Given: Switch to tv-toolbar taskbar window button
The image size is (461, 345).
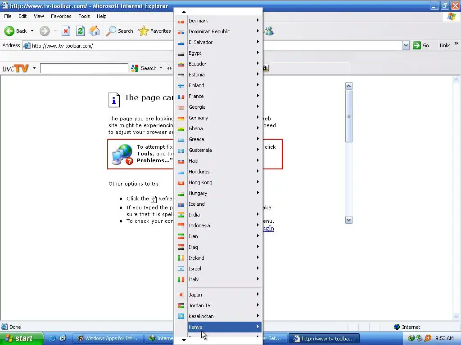Looking at the screenshot, I should 324,338.
